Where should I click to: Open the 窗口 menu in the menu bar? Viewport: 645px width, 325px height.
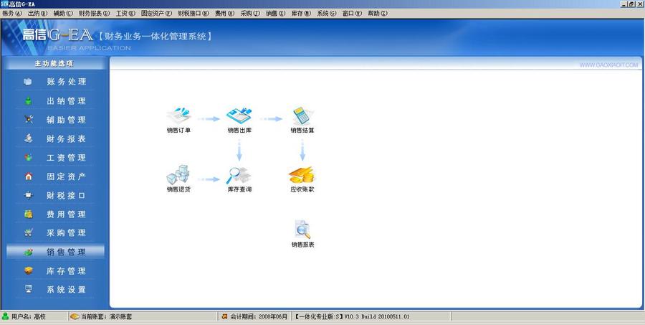coord(352,13)
